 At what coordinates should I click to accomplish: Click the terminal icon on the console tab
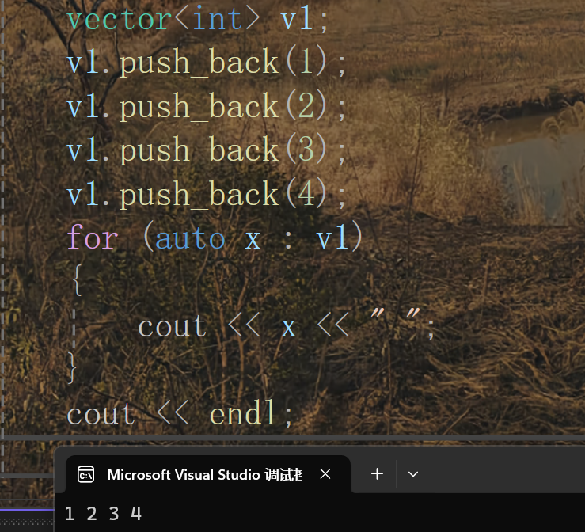pyautogui.click(x=85, y=474)
